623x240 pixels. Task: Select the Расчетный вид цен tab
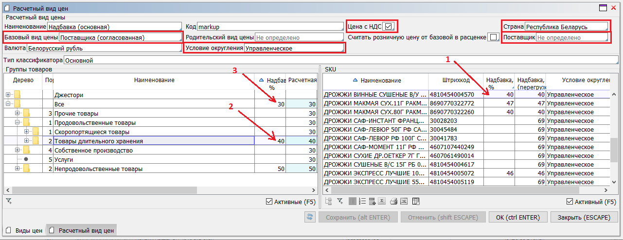coord(81,230)
